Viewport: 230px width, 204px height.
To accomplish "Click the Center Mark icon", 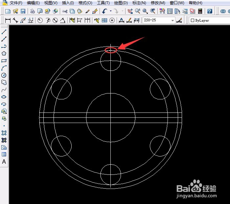I will click(x=112, y=20).
